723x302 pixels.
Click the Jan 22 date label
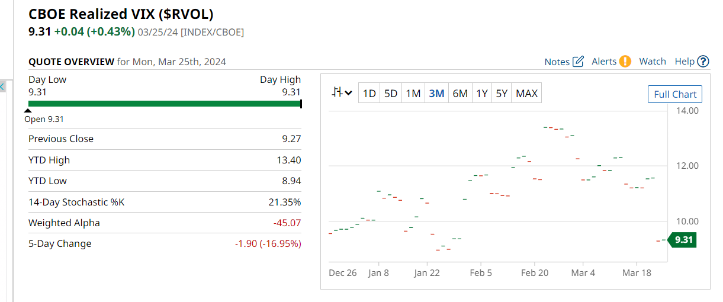428,273
